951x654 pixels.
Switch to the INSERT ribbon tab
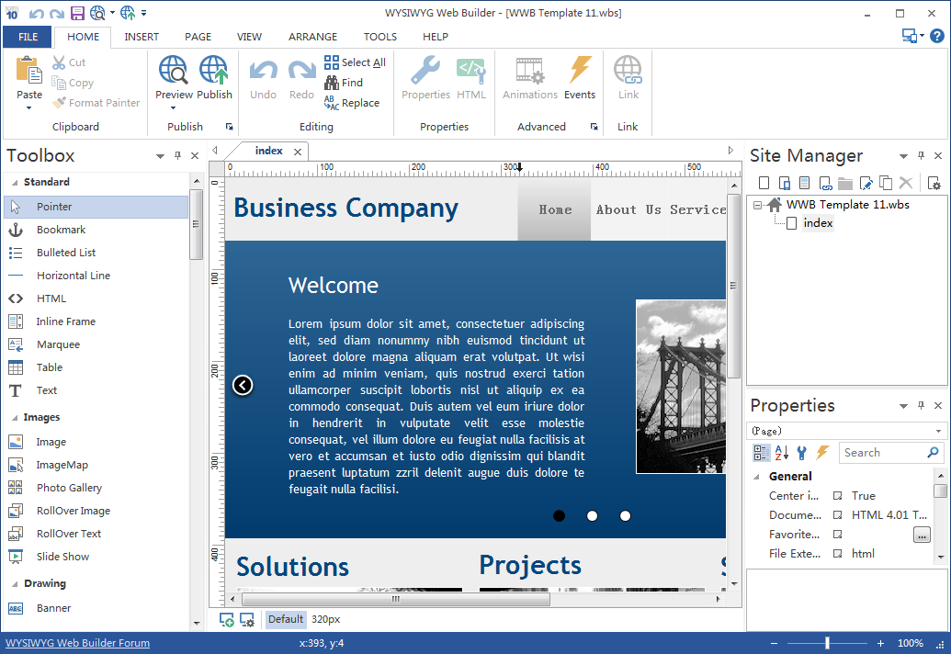[142, 37]
